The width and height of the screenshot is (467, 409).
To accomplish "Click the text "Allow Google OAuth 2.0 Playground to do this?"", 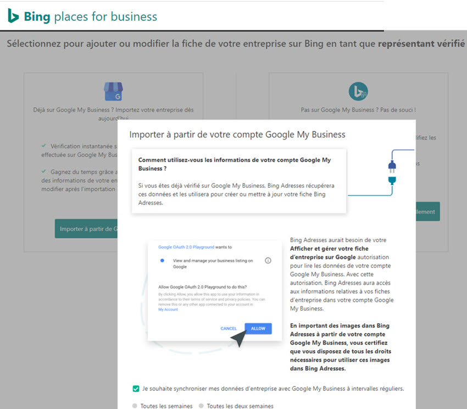I will click(x=203, y=287).
